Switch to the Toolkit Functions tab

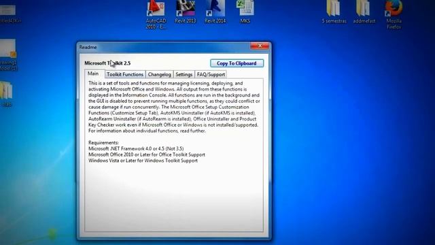click(125, 74)
